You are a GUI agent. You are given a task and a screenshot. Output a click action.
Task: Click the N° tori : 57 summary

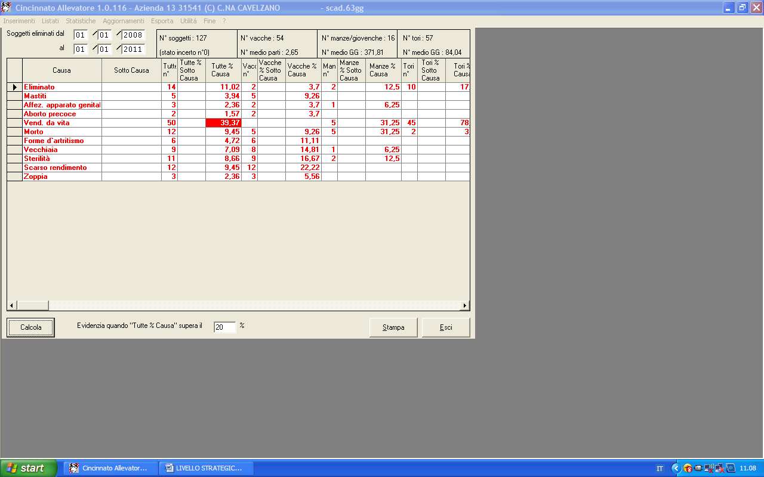[418, 38]
